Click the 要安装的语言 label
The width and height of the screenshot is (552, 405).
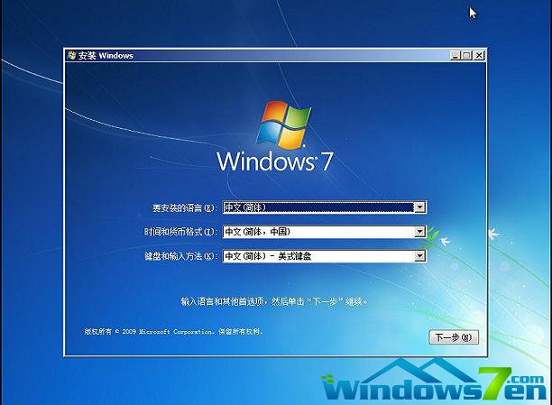(x=184, y=208)
